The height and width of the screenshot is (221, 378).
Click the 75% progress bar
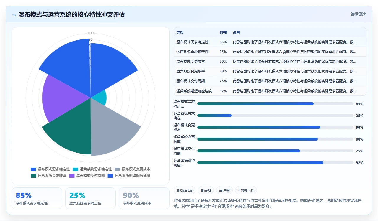tap(275, 151)
